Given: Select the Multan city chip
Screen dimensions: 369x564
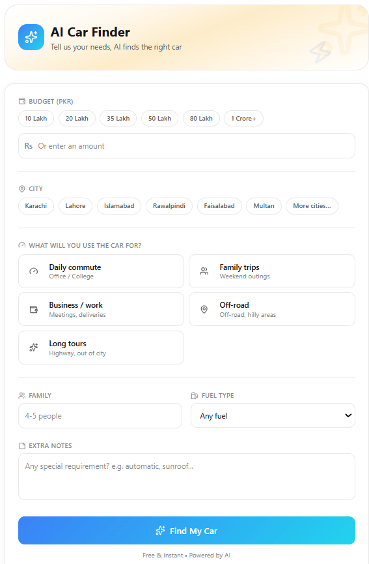Looking at the screenshot, I should coord(264,206).
